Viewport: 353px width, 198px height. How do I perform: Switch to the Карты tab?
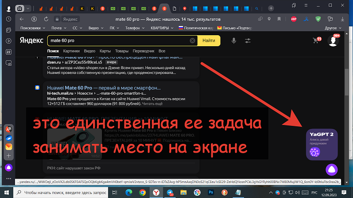(x=105, y=51)
